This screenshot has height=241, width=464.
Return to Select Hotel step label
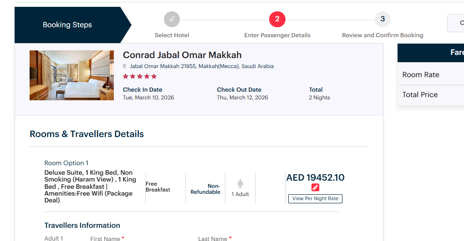coord(172,35)
